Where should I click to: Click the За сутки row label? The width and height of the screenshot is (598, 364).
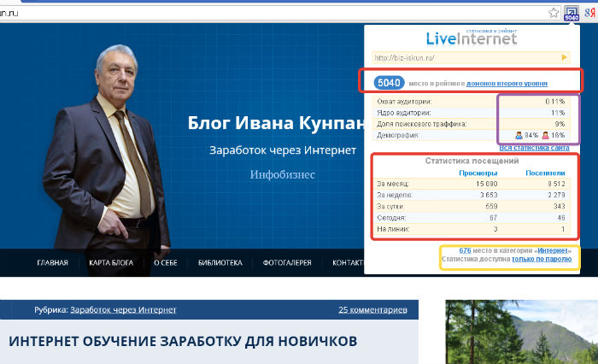tap(390, 206)
